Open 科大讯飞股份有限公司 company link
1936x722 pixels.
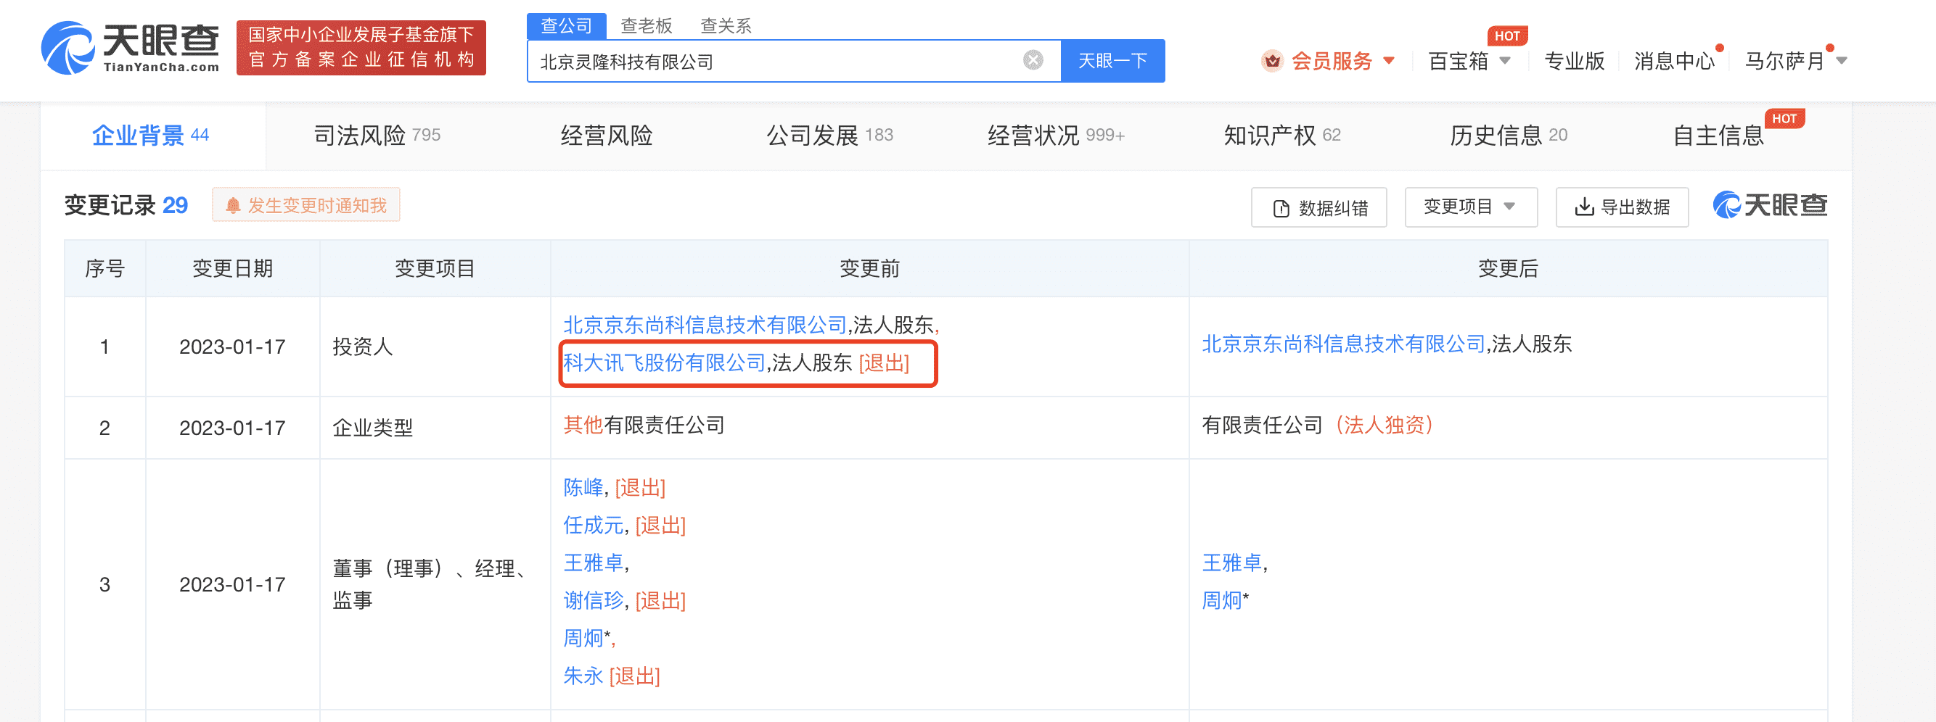pyautogui.click(x=663, y=365)
